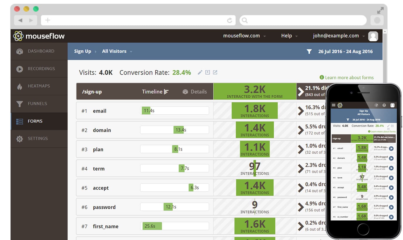Click play button for accept row on phone
The height and width of the screenshot is (240, 403).
pyautogui.click(x=391, y=188)
